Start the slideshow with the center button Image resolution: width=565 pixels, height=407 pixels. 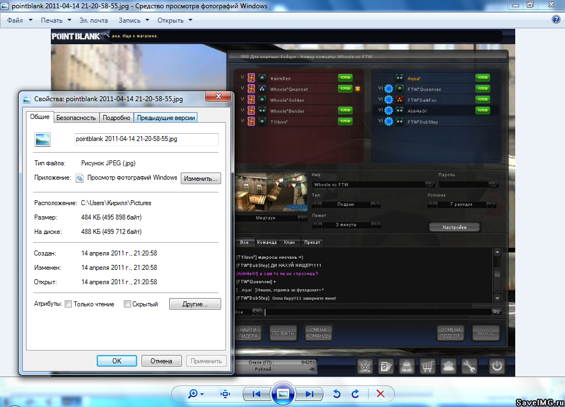282,394
